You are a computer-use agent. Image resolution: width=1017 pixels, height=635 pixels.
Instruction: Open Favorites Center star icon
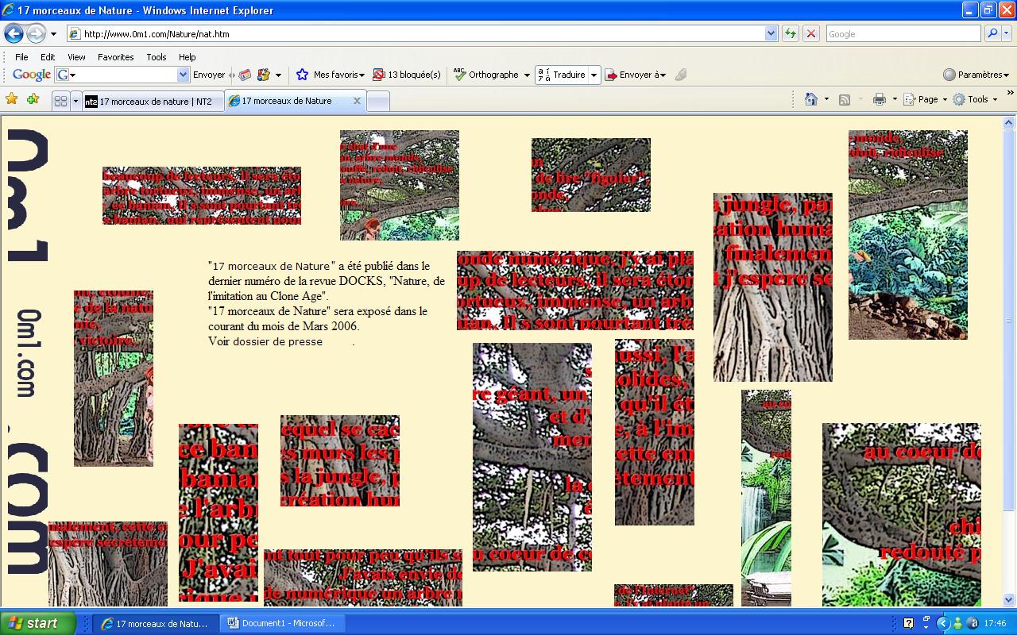11,99
